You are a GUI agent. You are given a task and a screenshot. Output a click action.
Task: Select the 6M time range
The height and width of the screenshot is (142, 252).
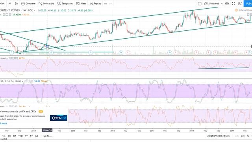pyautogui.click(x=15, y=136)
